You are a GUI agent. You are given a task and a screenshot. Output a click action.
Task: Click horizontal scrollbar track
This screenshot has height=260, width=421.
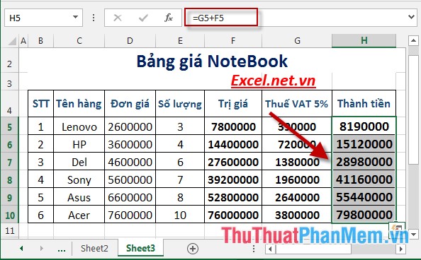coord(374,249)
